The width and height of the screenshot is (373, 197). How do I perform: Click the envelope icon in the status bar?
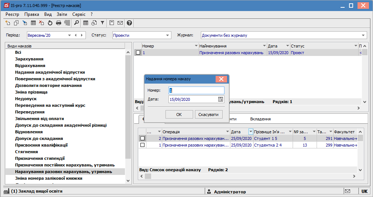click(x=348, y=191)
